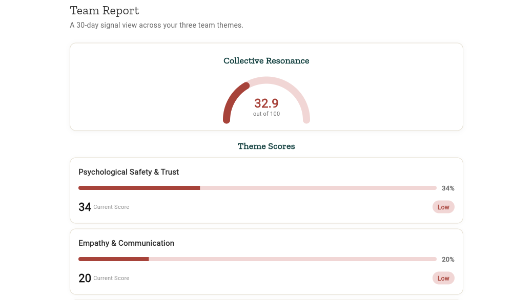Click the filled Empathy & Communication progress bar
This screenshot has height=300, width=513.
pyautogui.click(x=113, y=259)
